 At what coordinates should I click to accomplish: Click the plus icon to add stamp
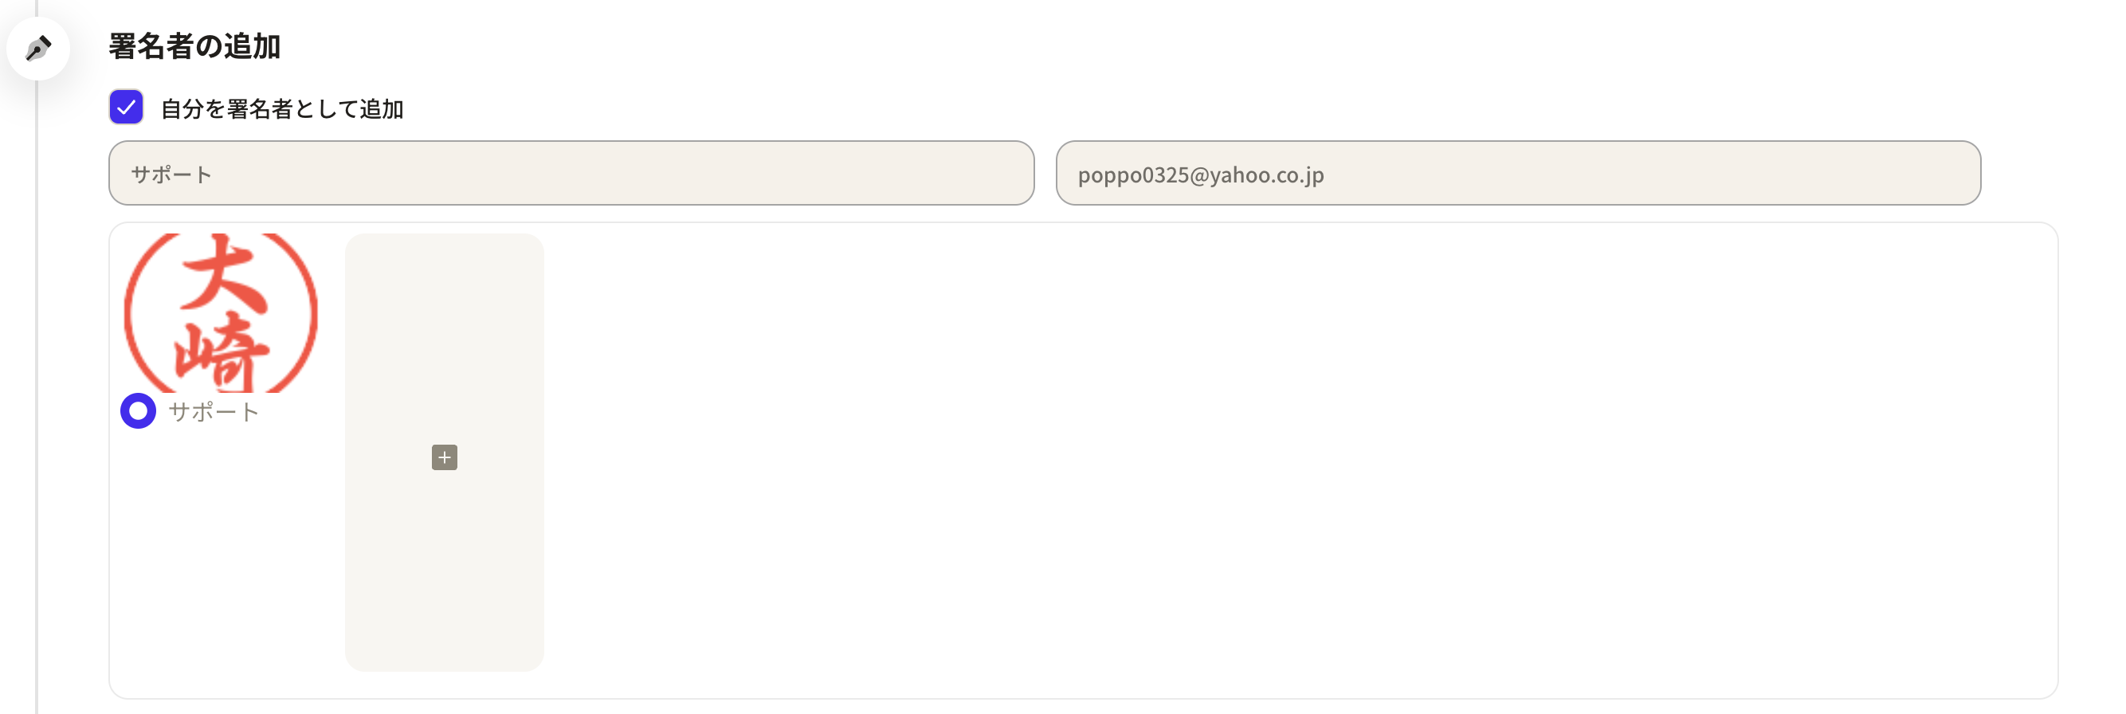coord(444,457)
